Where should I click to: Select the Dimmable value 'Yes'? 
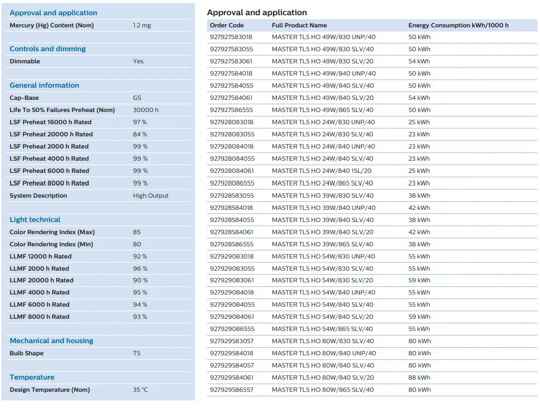pos(138,61)
